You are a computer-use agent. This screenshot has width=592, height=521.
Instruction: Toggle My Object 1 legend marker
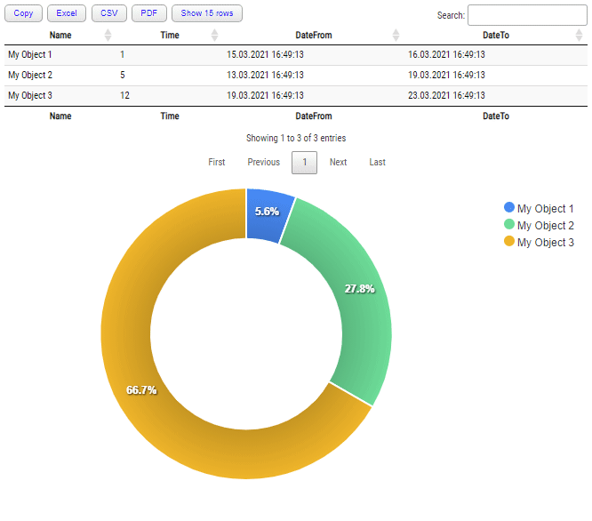509,208
